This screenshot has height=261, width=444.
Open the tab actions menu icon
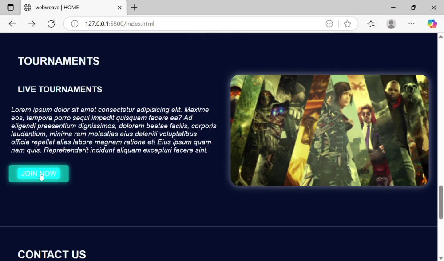coord(11,8)
